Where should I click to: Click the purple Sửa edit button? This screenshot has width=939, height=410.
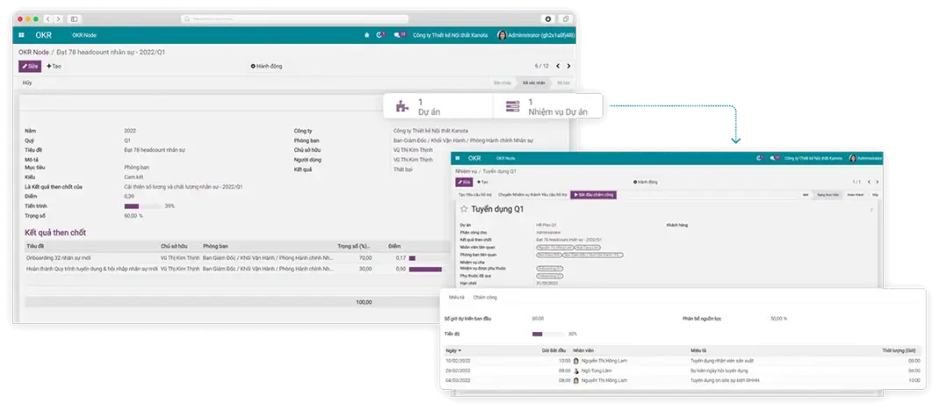pyautogui.click(x=29, y=66)
